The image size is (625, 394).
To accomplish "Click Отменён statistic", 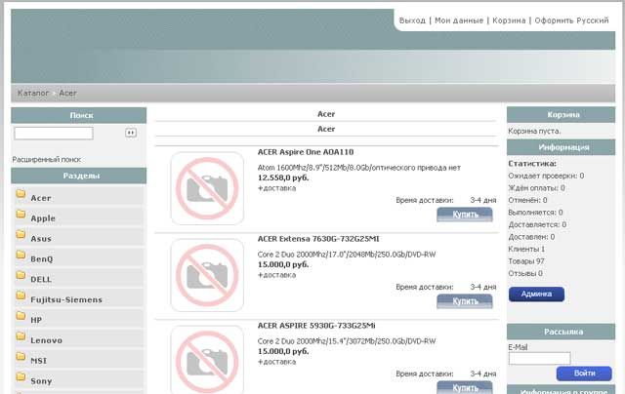I will pos(527,200).
